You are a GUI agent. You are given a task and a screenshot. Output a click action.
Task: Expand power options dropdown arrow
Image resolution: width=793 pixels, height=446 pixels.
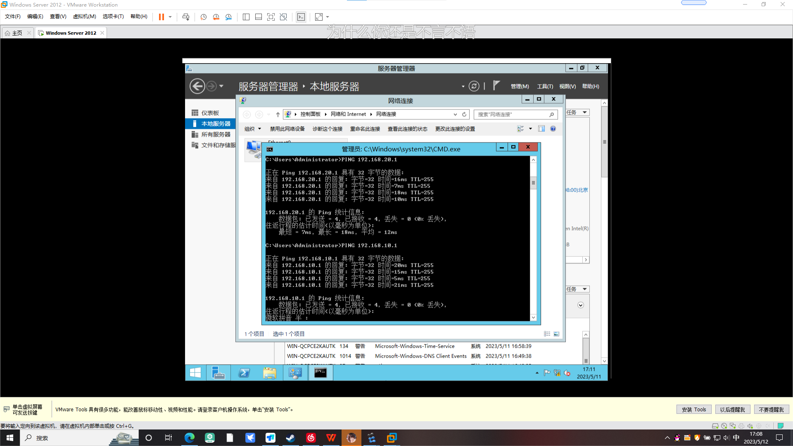click(170, 17)
